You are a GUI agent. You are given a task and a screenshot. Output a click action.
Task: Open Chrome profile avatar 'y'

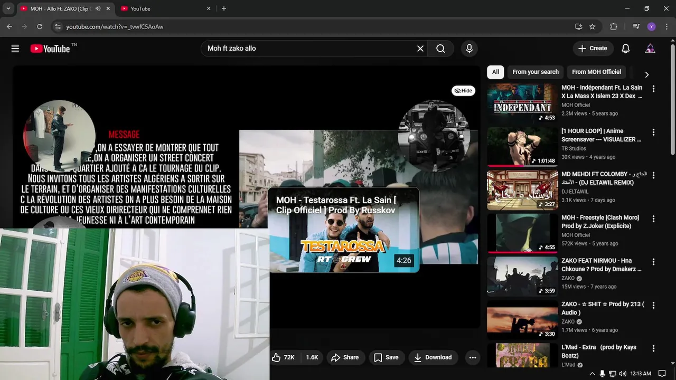(x=651, y=26)
